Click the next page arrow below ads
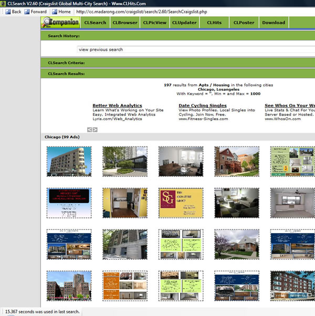Image resolution: width=315 pixels, height=316 pixels. [95, 129]
